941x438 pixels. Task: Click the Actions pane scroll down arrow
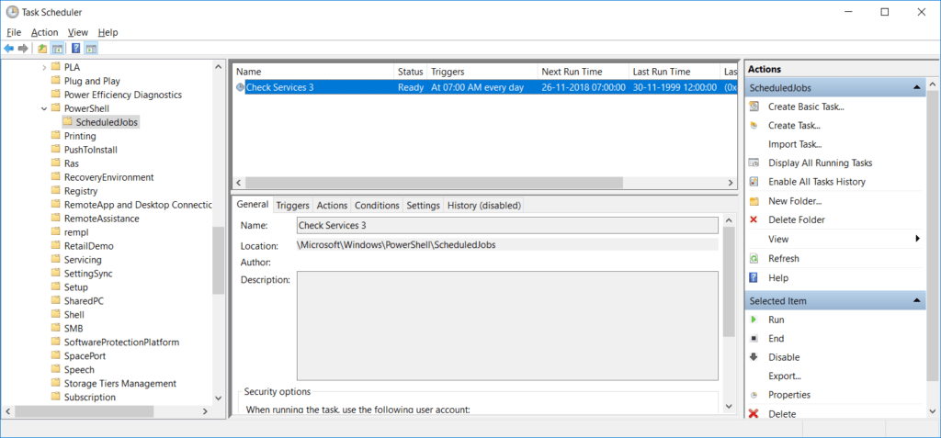[x=932, y=411]
